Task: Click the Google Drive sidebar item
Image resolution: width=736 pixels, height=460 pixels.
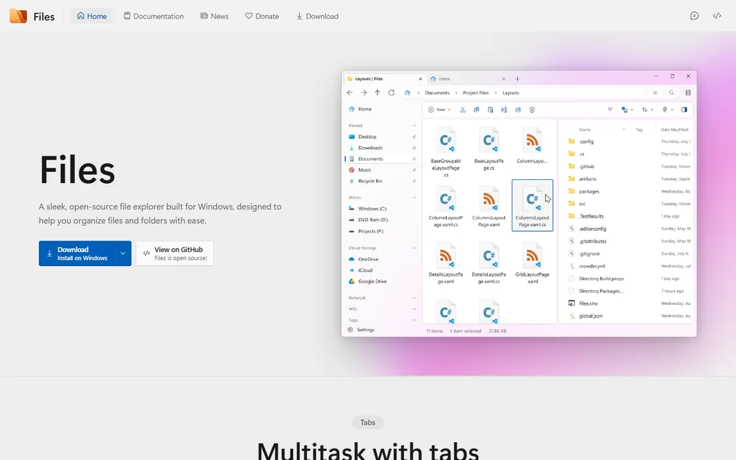Action: 367,281
